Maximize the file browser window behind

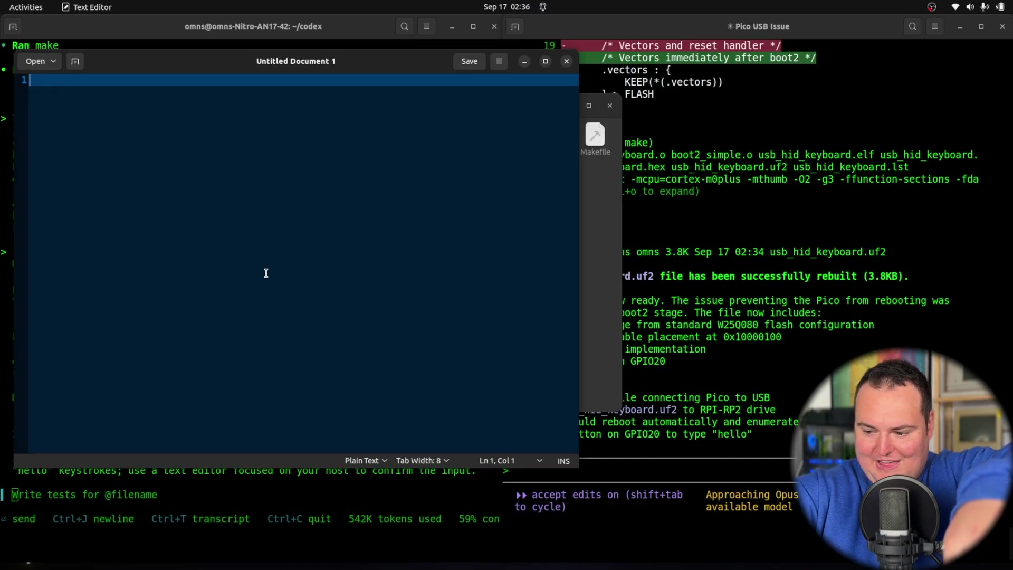click(x=589, y=106)
